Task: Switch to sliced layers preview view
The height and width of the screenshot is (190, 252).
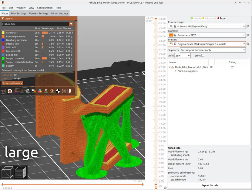Action: click(x=20, y=172)
